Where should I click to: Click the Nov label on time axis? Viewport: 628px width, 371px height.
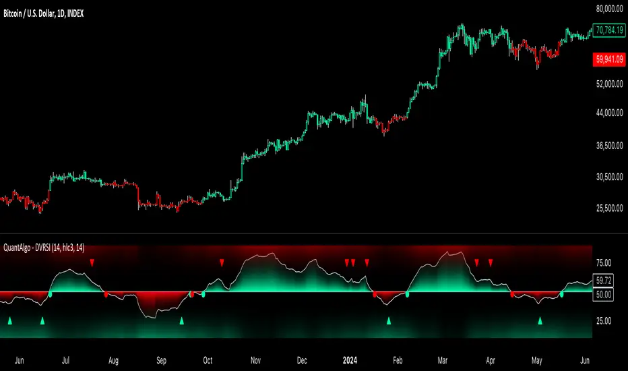[255, 360]
